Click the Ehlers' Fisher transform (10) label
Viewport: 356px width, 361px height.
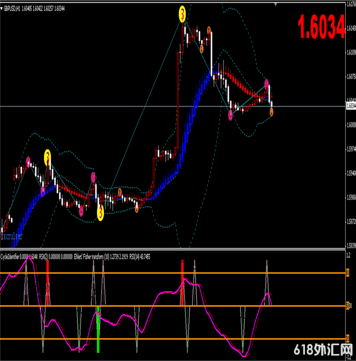pyautogui.click(x=92, y=257)
